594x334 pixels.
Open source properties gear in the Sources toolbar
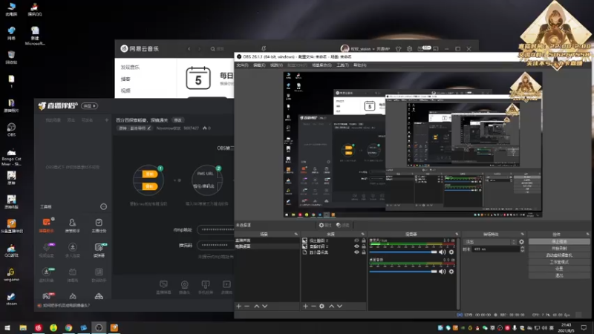pos(322,306)
